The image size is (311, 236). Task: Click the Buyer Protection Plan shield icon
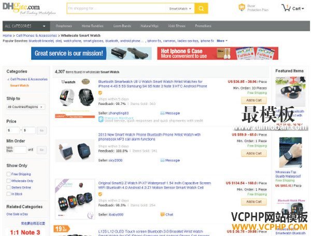(x=242, y=8)
